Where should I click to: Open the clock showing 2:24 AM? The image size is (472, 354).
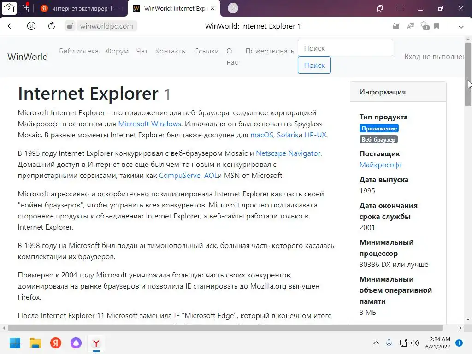pyautogui.click(x=438, y=343)
